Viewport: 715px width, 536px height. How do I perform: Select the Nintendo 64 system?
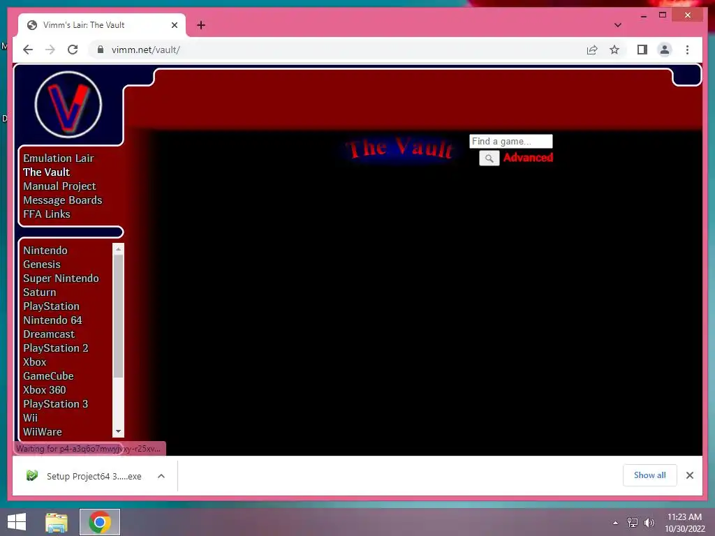click(52, 320)
